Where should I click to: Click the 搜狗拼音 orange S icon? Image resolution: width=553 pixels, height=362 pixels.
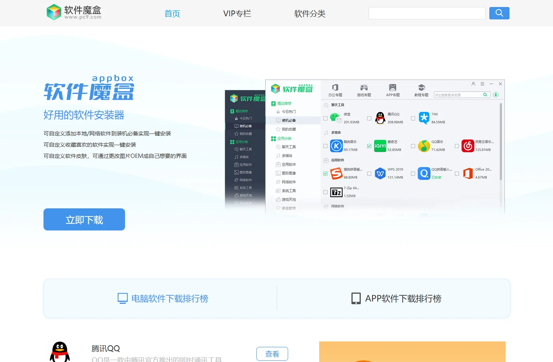tap(336, 173)
